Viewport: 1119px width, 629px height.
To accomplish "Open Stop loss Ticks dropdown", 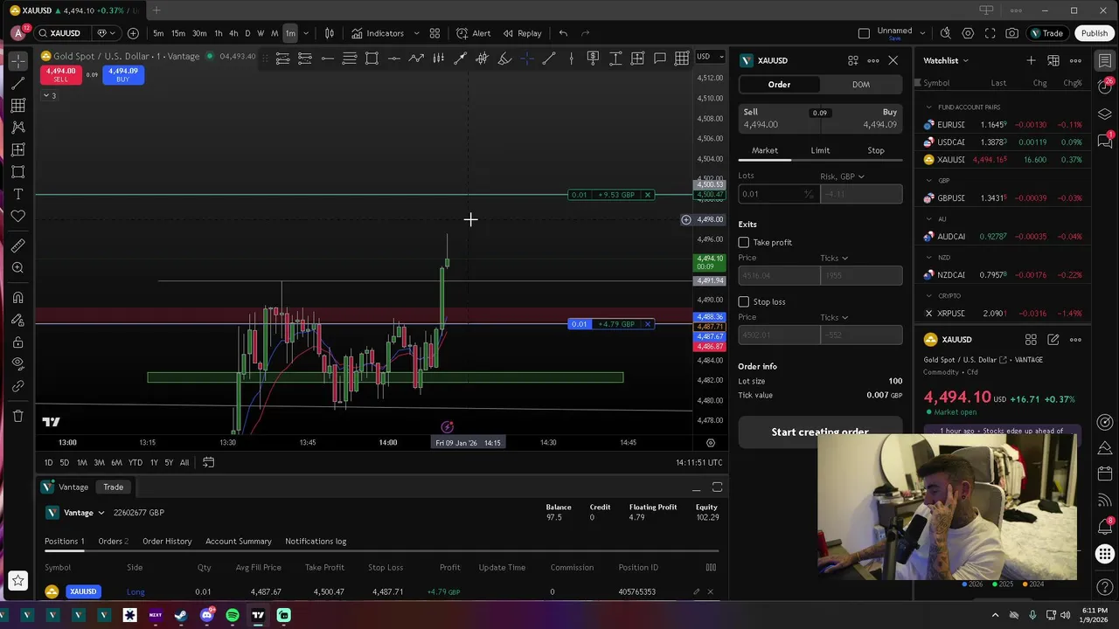I will [x=834, y=317].
